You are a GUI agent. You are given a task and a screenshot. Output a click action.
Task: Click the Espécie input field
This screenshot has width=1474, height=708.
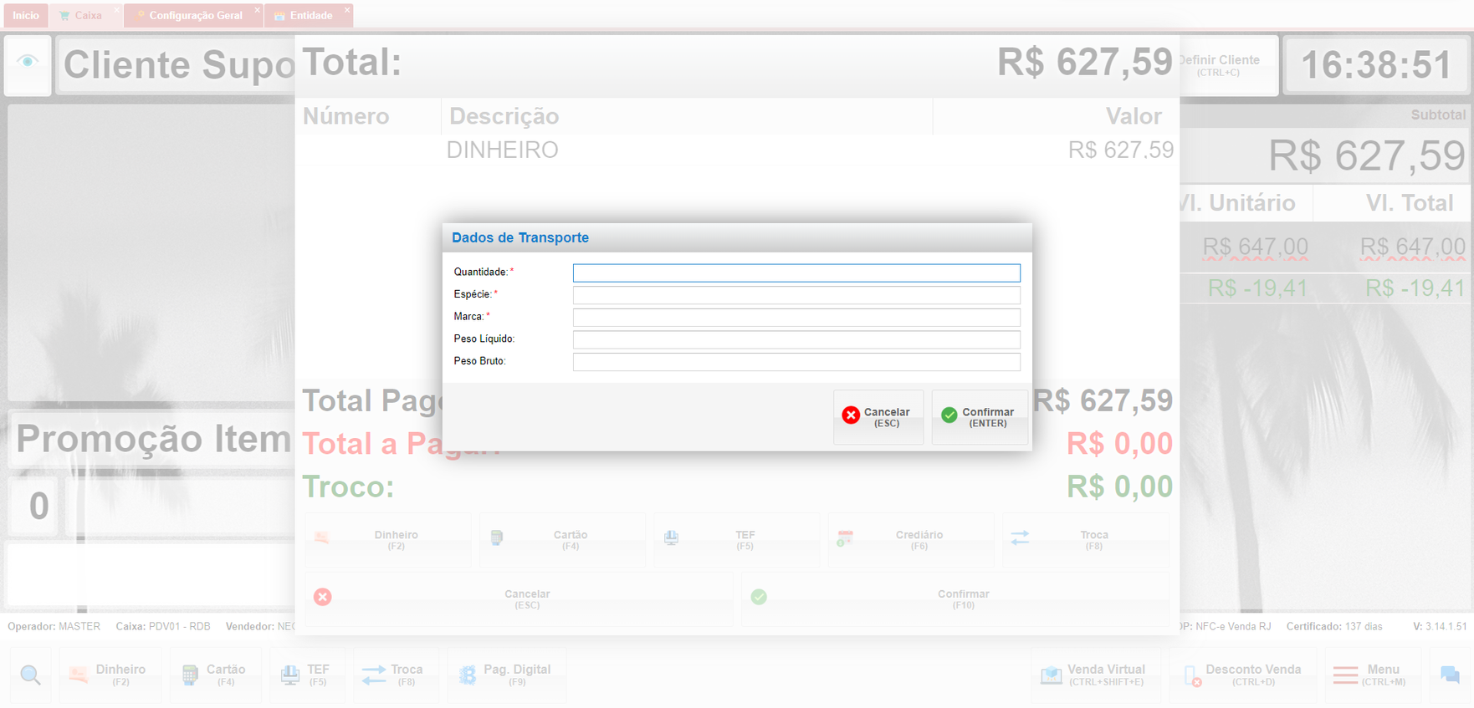796,295
